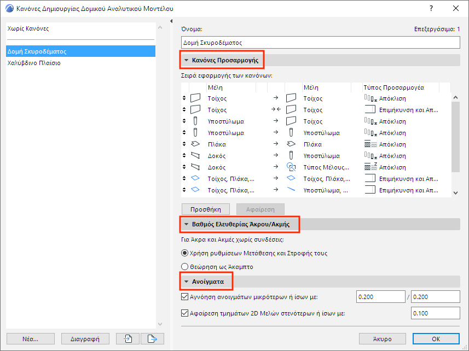Click the Πλάκα slab icon in left column
469x351 pixels.
[x=195, y=144]
